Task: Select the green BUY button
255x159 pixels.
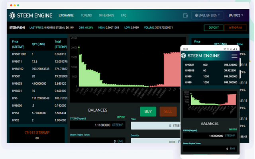Action: coord(148,111)
